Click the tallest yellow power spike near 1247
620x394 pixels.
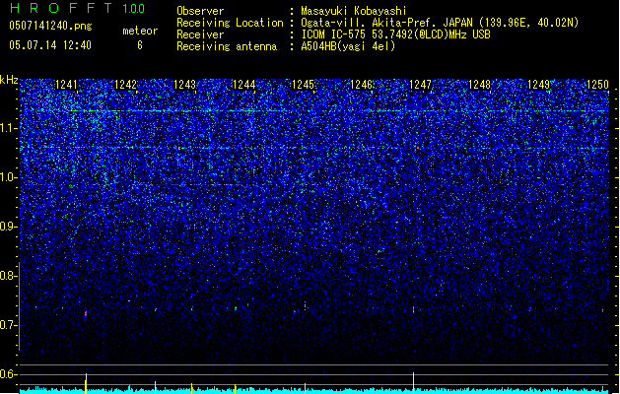414,382
